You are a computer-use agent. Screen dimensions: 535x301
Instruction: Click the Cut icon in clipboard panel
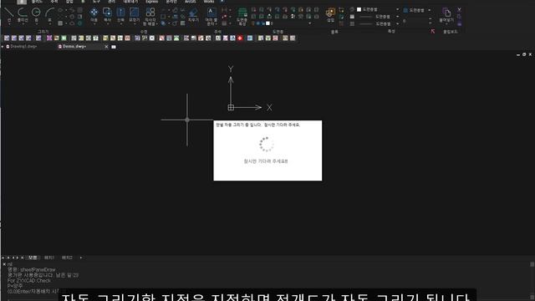click(459, 10)
